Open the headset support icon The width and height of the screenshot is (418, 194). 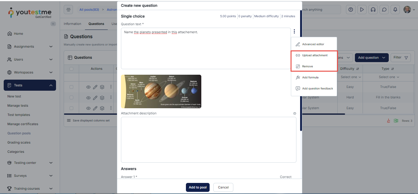pyautogui.click(x=373, y=10)
